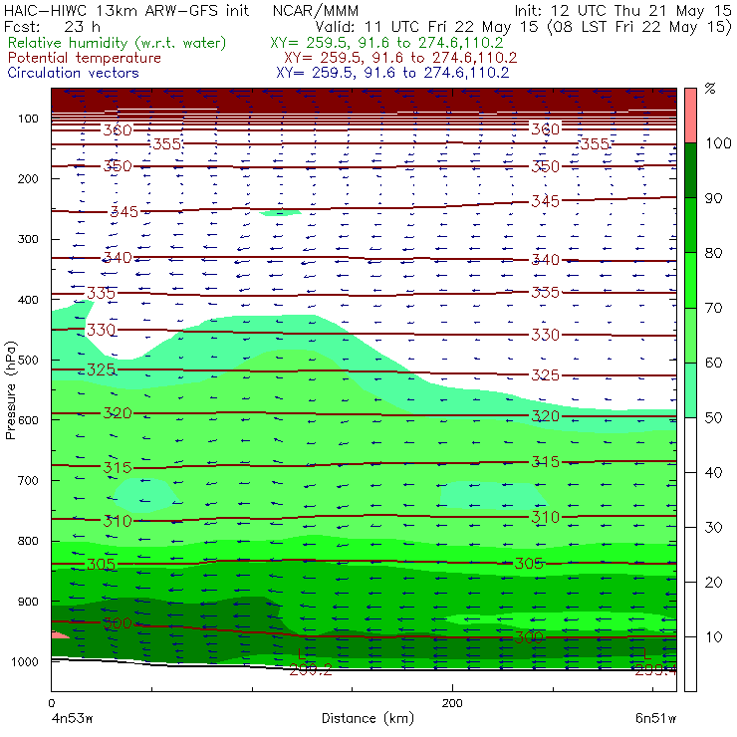Click the blue 'Circulation vectors' legend label

(73, 73)
